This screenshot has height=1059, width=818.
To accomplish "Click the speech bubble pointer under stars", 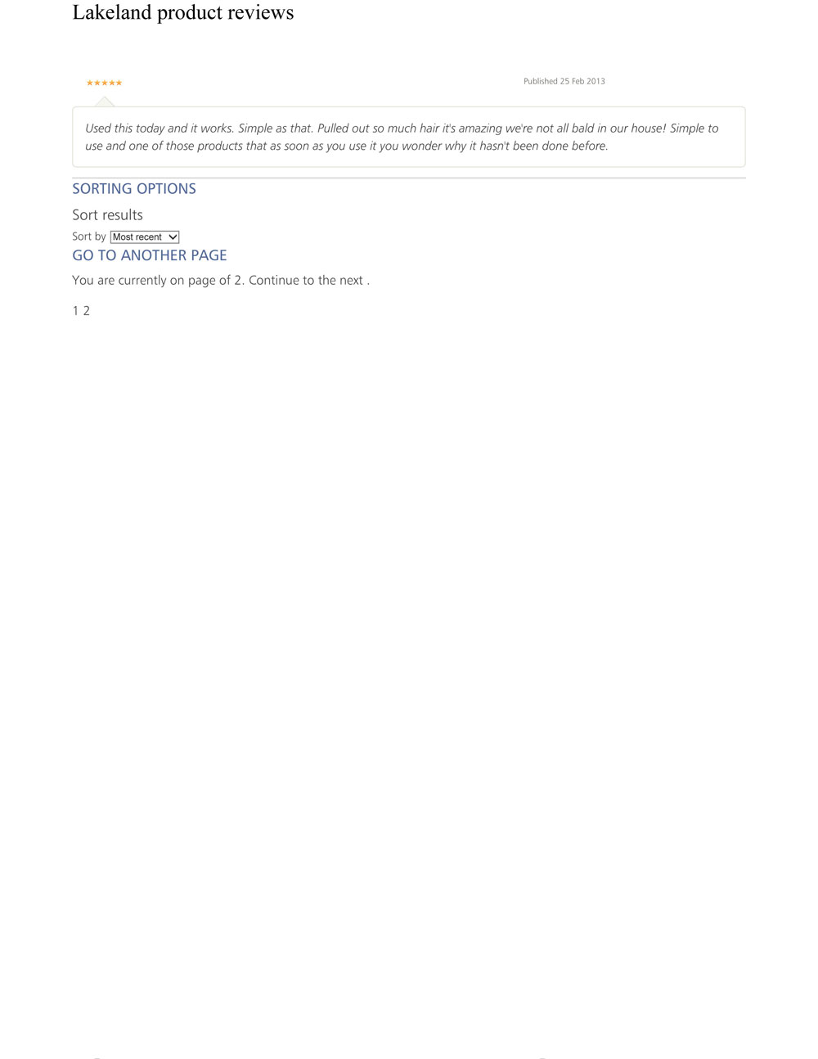I will tap(105, 101).
